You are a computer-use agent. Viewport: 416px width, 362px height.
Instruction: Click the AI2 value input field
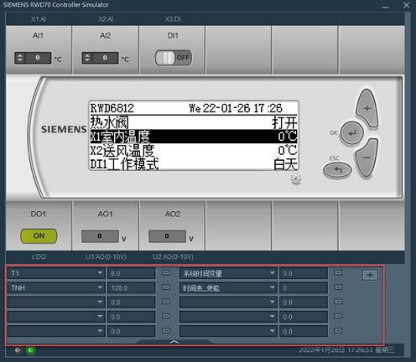click(x=105, y=58)
